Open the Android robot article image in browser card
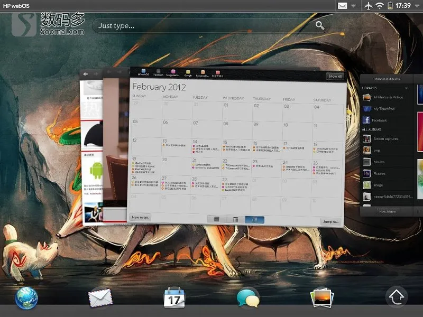 96,170
